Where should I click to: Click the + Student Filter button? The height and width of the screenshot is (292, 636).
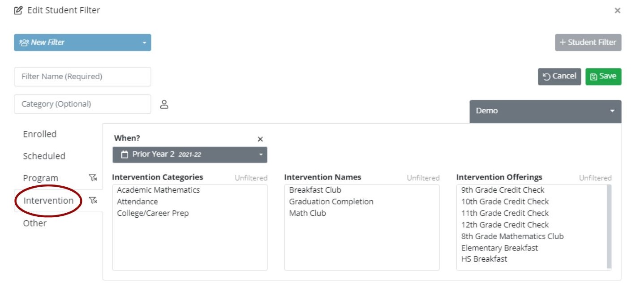(588, 43)
